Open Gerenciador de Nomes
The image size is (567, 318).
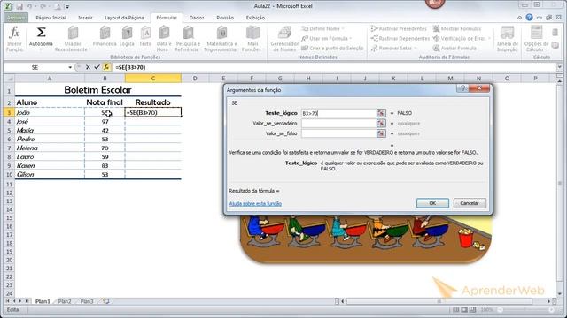284,39
